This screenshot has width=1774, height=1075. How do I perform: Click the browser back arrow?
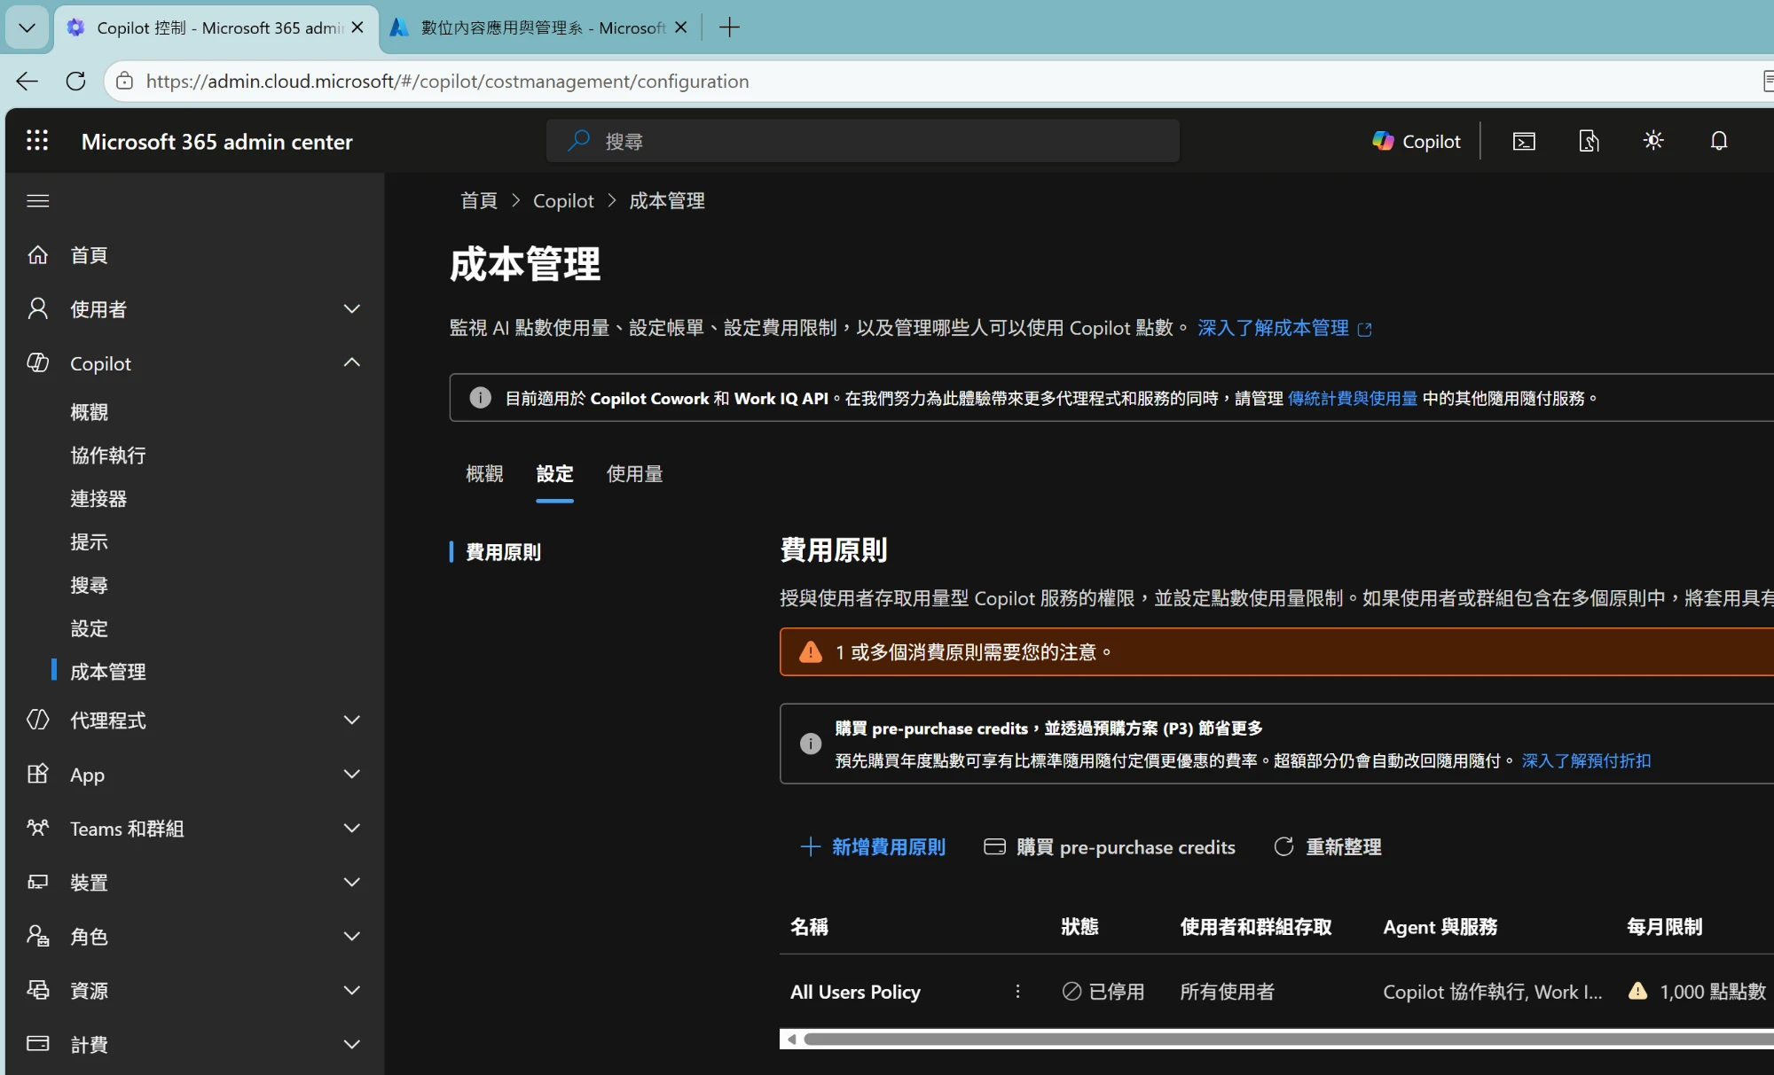click(x=27, y=82)
